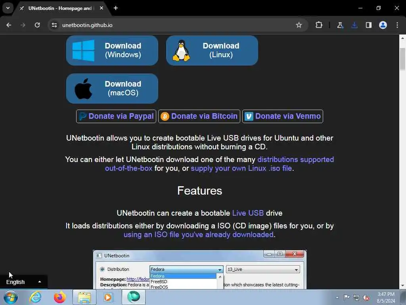Screen dimensions: 406x305
Task: Click the page scroll down arrow
Action: point(402,286)
